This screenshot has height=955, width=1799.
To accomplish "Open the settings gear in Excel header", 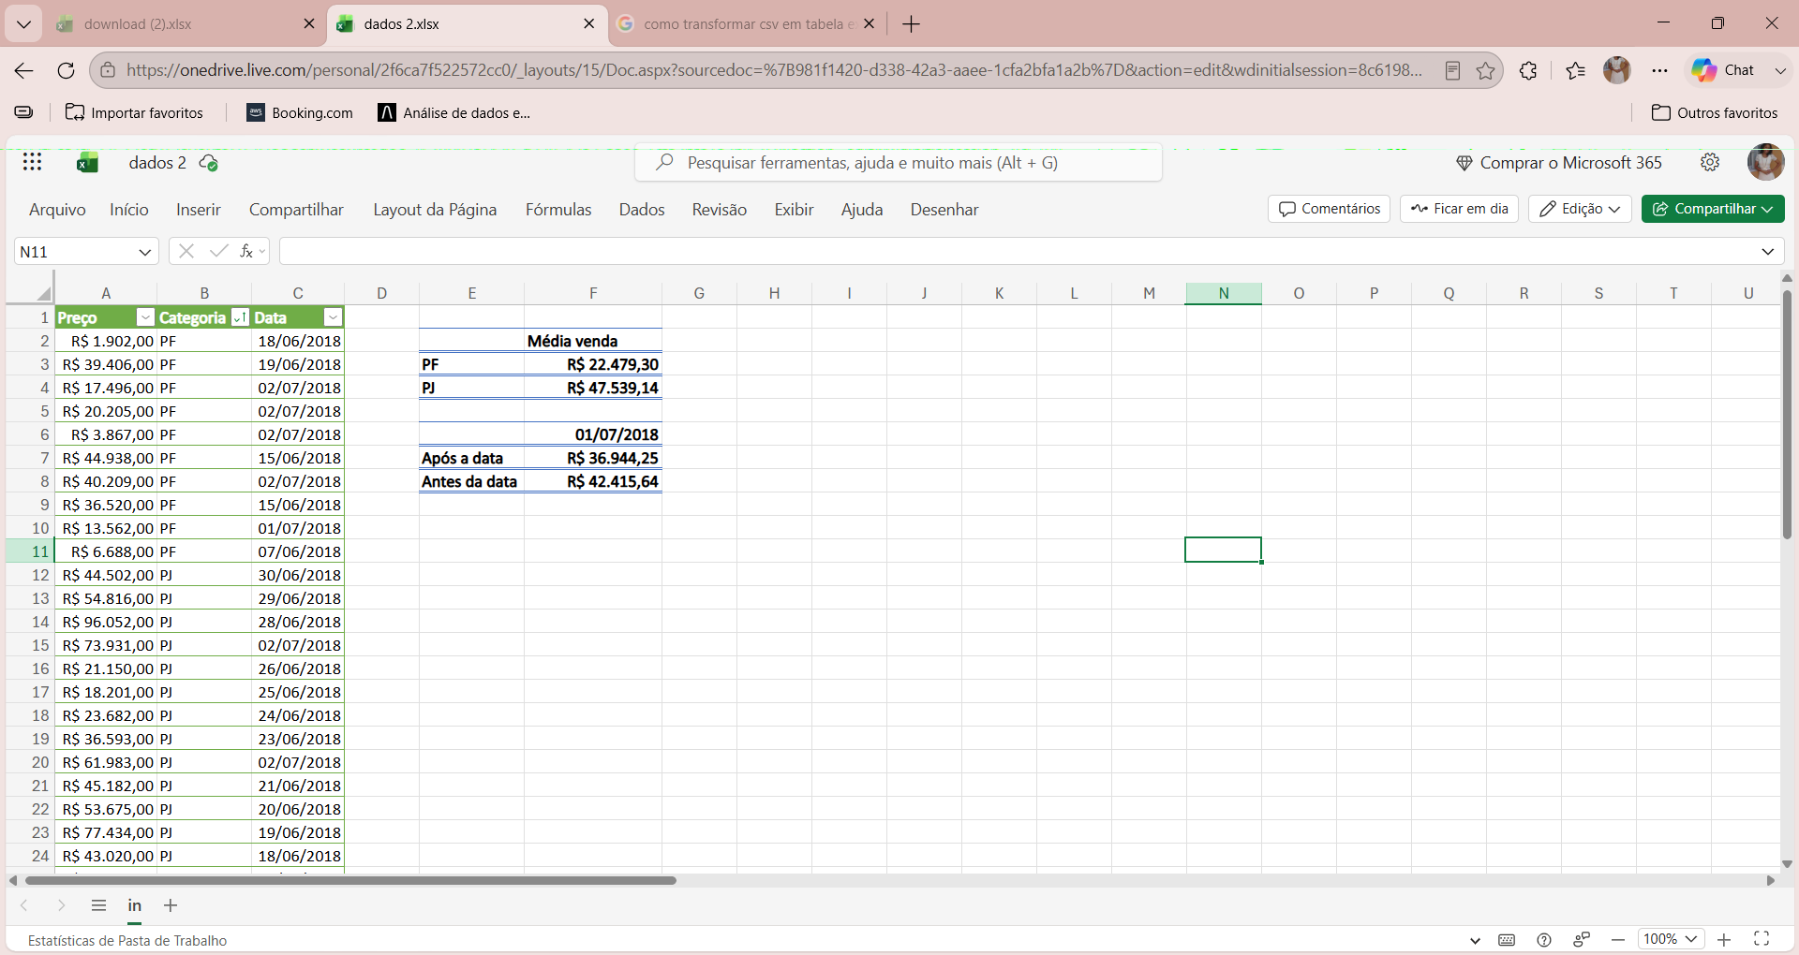I will (x=1710, y=162).
